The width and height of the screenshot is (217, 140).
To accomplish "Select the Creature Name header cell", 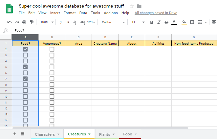I will coord(105,43).
